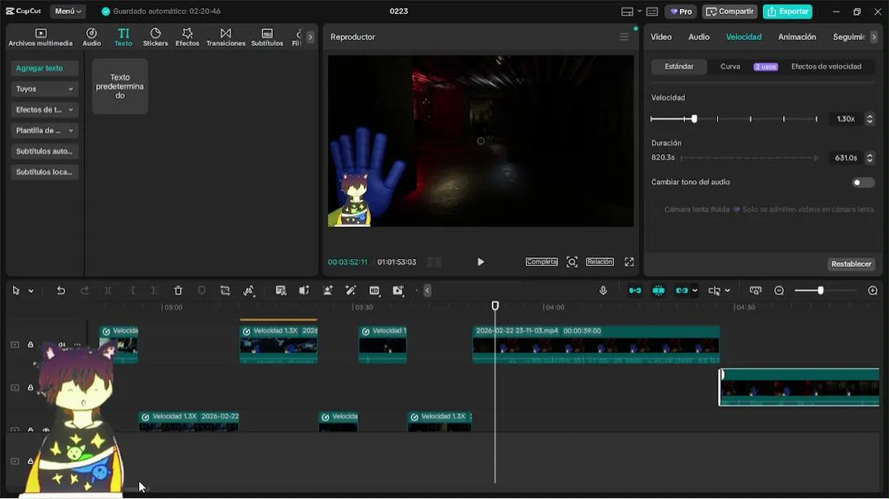Click the Compartir button

click(730, 11)
